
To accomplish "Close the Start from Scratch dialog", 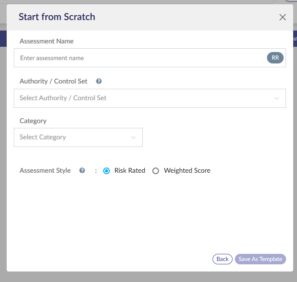I will (x=282, y=17).
